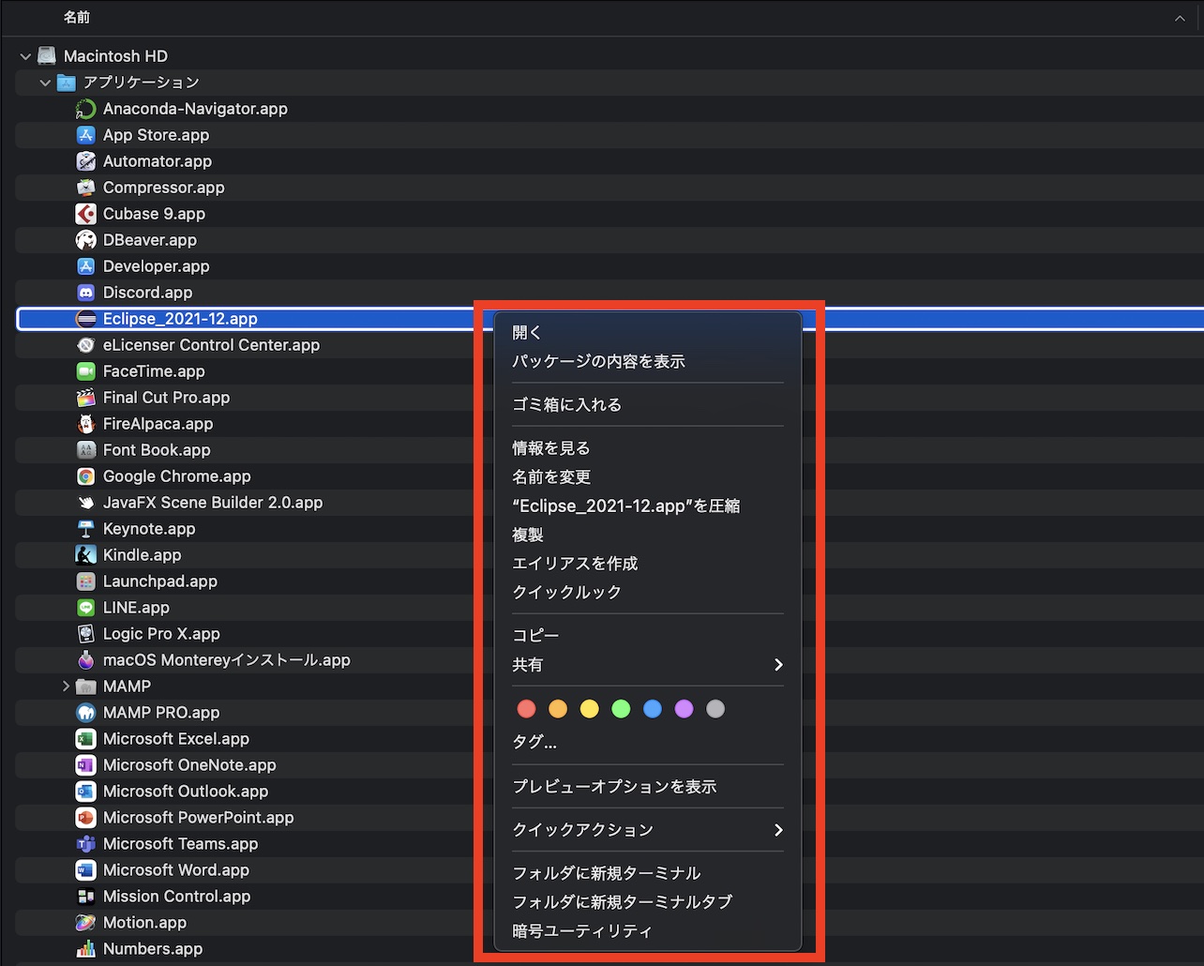Image resolution: width=1204 pixels, height=966 pixels.
Task: Click the LINE.app icon
Action: (x=85, y=608)
